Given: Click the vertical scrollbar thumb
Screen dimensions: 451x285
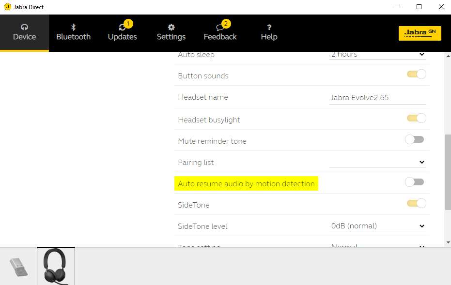Looking at the screenshot, I should (x=448, y=172).
